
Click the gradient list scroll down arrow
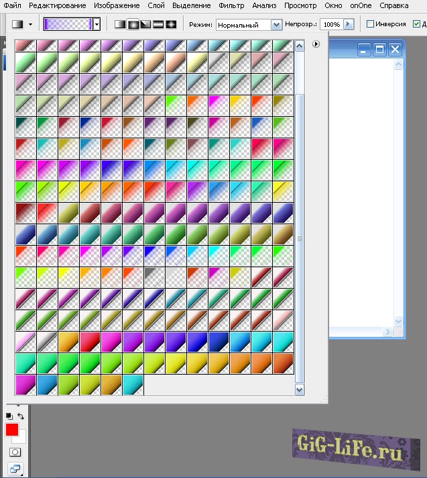point(300,389)
